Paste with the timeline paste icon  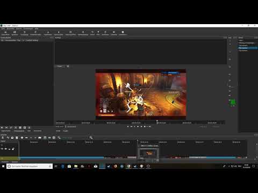tap(17, 138)
